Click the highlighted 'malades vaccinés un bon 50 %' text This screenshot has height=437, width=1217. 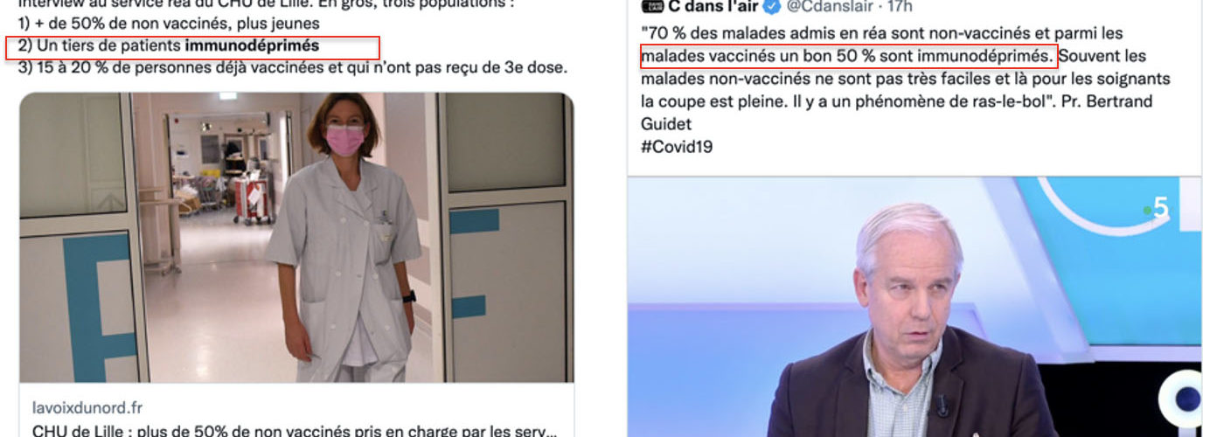point(848,56)
